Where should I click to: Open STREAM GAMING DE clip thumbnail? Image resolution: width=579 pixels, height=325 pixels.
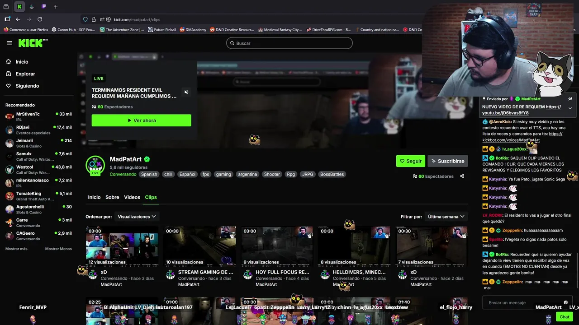(x=199, y=246)
